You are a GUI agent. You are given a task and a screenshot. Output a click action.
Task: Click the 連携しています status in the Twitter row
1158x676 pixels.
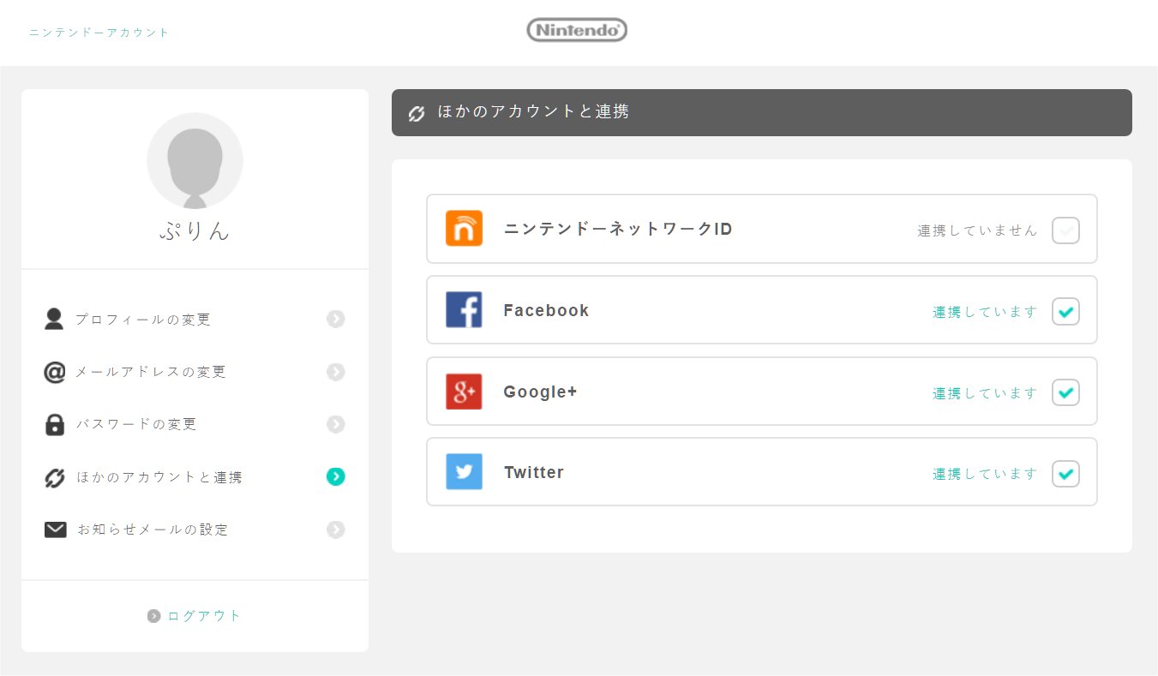(985, 474)
